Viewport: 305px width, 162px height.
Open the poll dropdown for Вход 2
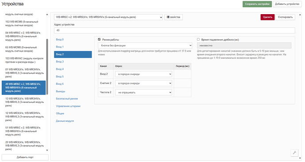tap(144, 74)
